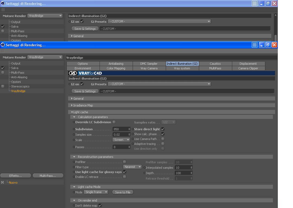Viewport: 293px width, 208px height.
Task: Click Save Gi Settings in back window
Action: [x=85, y=29]
